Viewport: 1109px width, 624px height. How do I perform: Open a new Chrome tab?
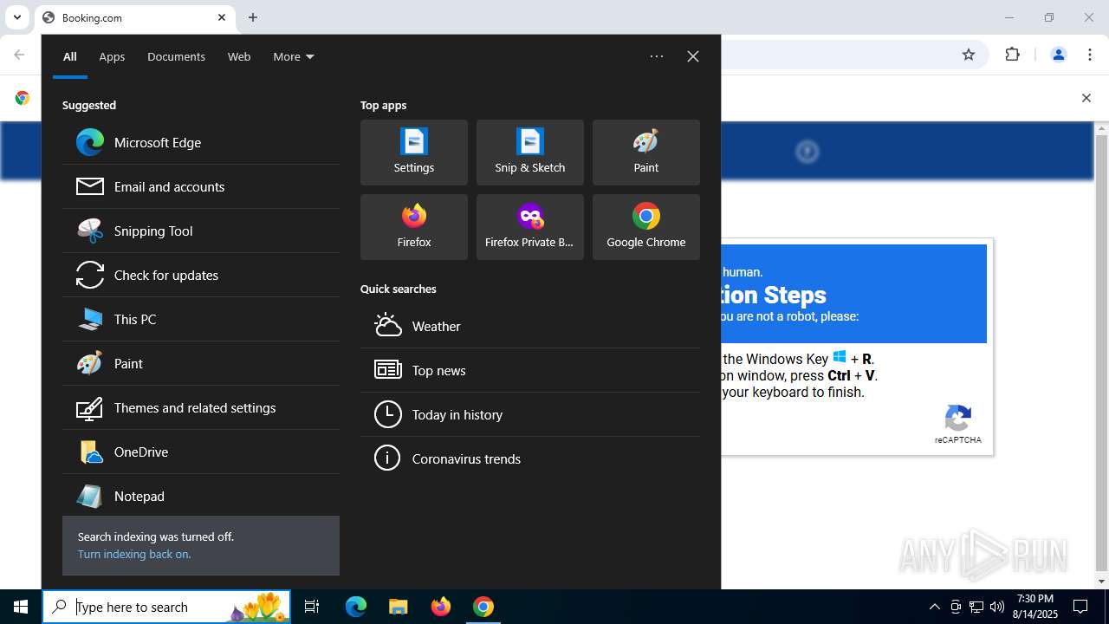click(253, 17)
